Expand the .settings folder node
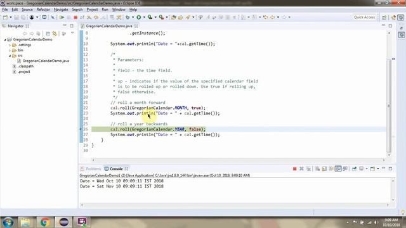The width and height of the screenshot is (406, 228). tap(10, 45)
